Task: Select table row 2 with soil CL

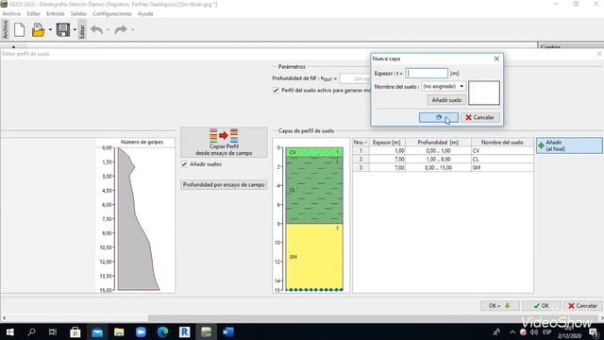Action: point(443,160)
